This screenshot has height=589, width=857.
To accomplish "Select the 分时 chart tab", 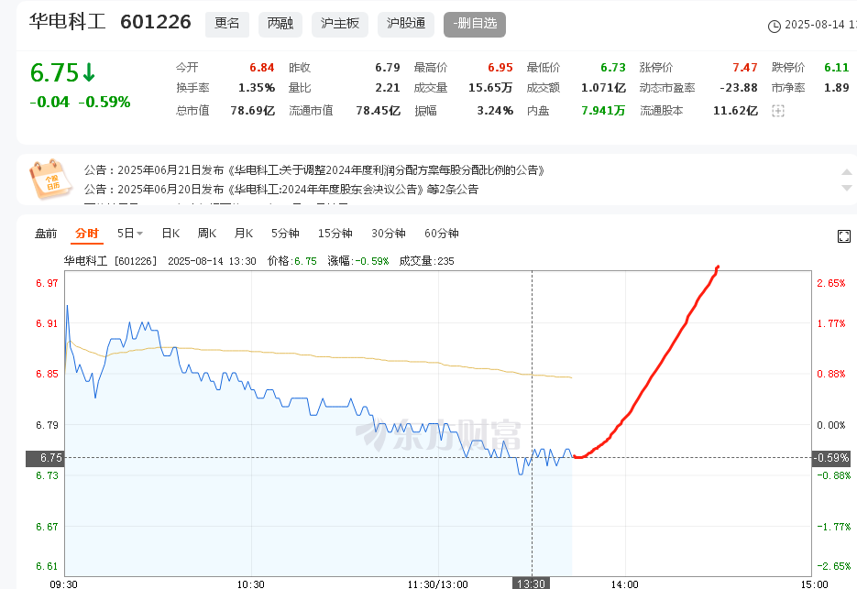I will tap(87, 234).
